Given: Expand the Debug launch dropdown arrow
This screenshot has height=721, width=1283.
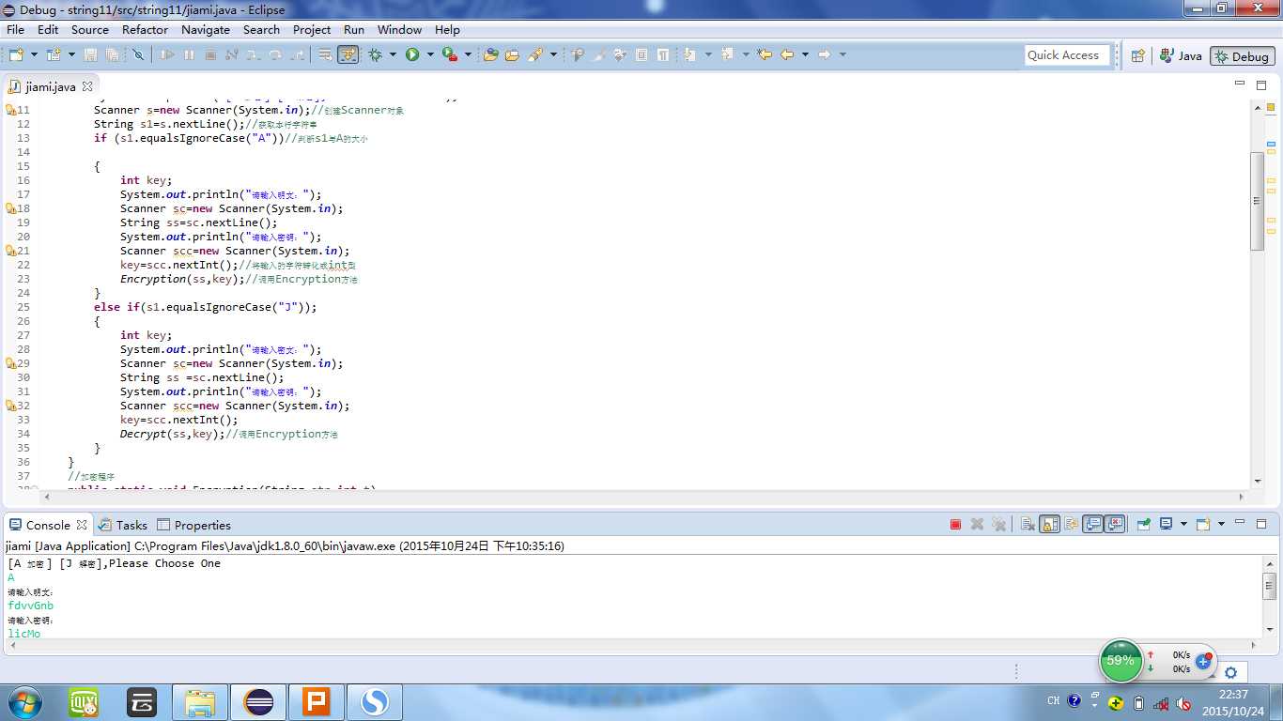Looking at the screenshot, I should (x=393, y=54).
